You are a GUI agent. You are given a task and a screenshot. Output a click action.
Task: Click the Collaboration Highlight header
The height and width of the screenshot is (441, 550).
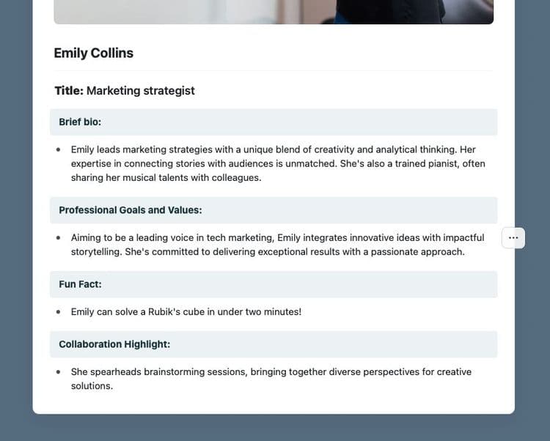click(x=274, y=344)
